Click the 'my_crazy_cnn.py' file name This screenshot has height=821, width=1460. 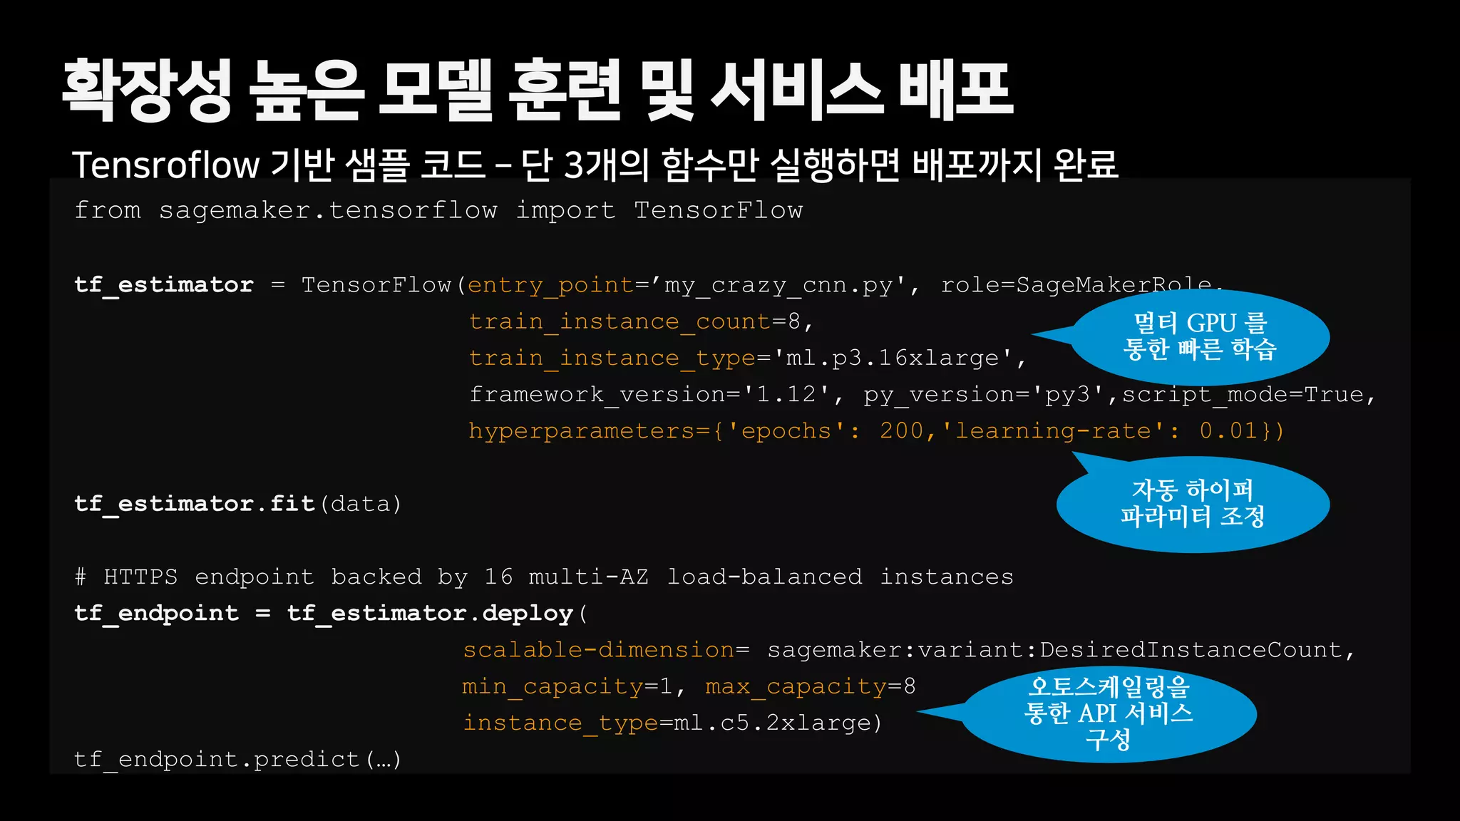[778, 285]
